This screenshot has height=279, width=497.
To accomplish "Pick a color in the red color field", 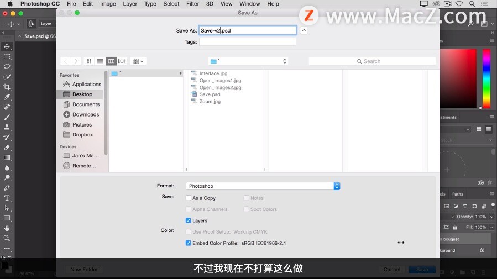I will 458,78.
